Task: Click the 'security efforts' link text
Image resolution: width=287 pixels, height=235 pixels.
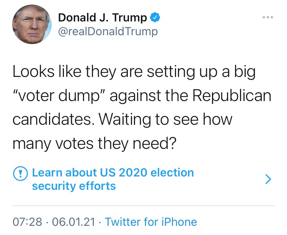Action: click(x=74, y=186)
